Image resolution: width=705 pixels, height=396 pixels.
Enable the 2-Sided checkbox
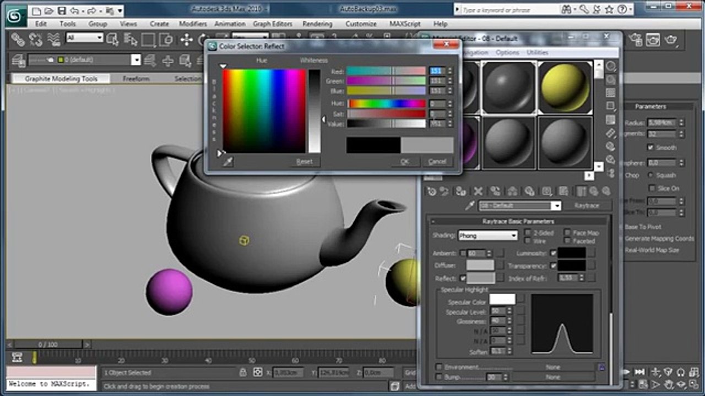528,233
